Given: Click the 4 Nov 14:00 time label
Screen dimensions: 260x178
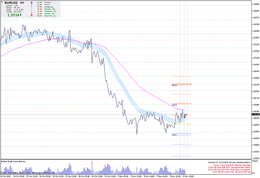Looking at the screenshot, I should click(x=149, y=176).
